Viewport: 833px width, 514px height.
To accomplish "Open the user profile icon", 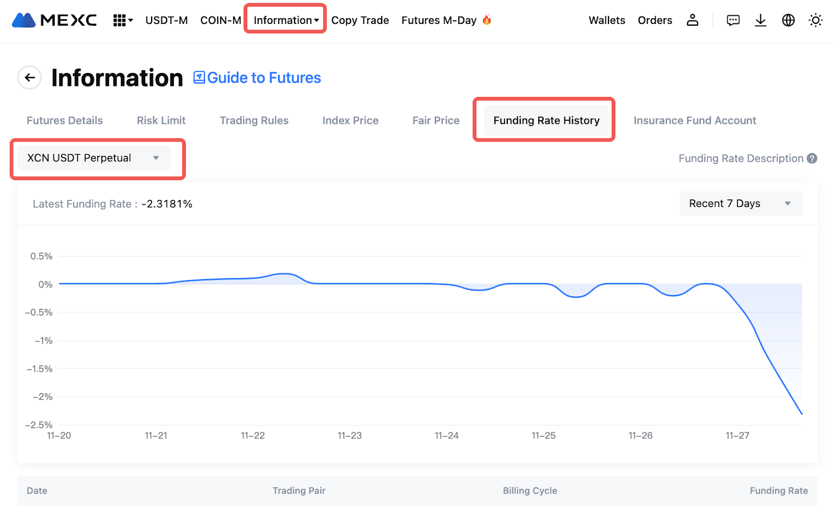I will (x=692, y=20).
